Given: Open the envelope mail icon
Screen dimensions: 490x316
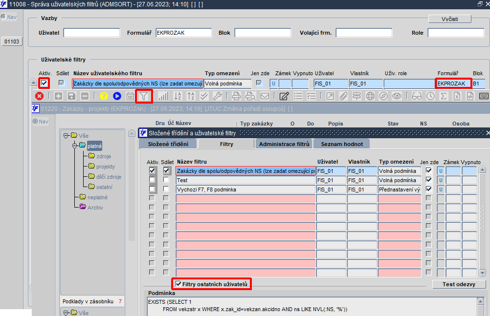Looking at the screenshot, I should coord(265,96).
